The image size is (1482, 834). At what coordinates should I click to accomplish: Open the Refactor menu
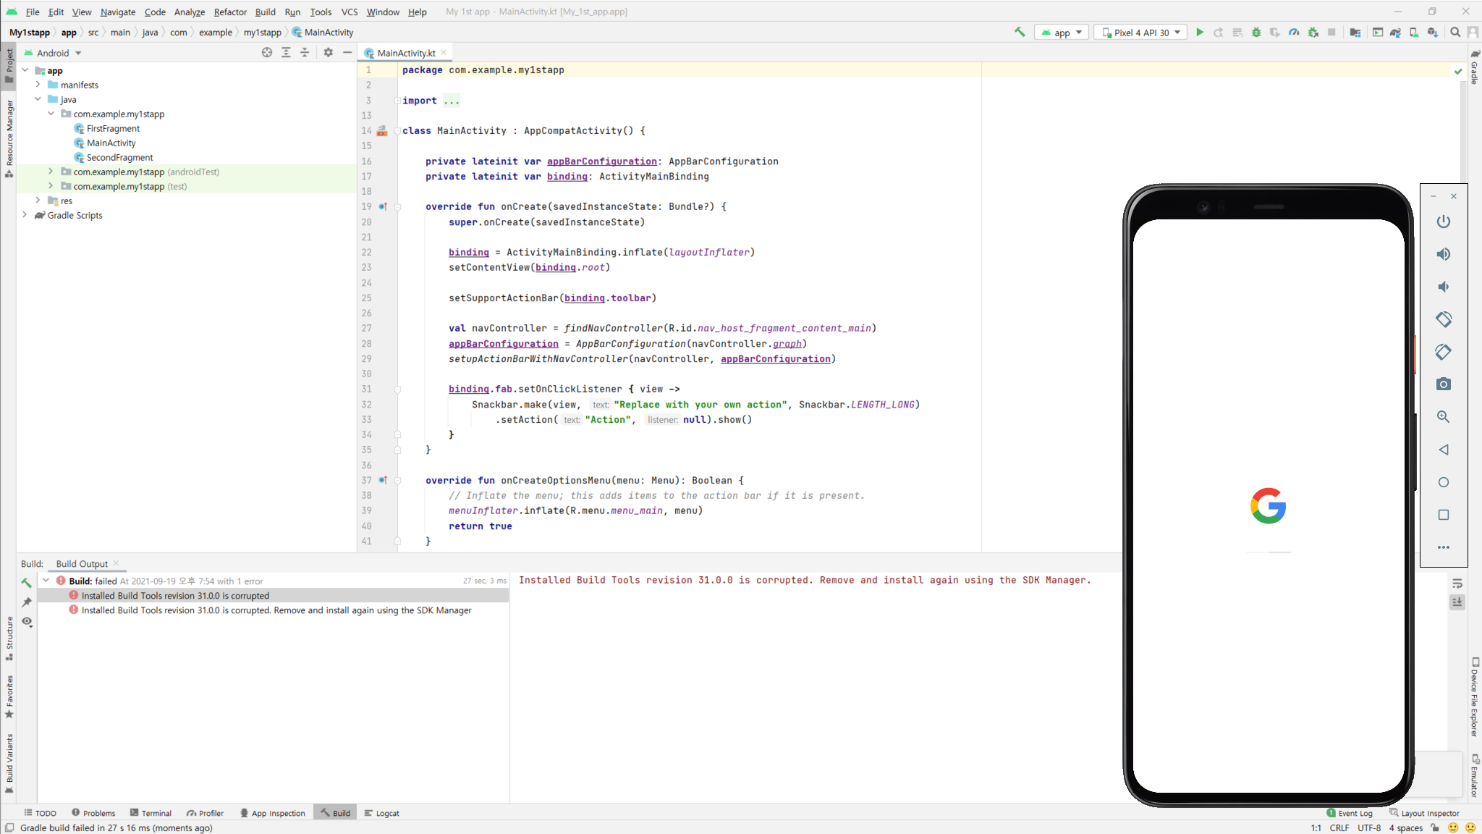tap(230, 12)
